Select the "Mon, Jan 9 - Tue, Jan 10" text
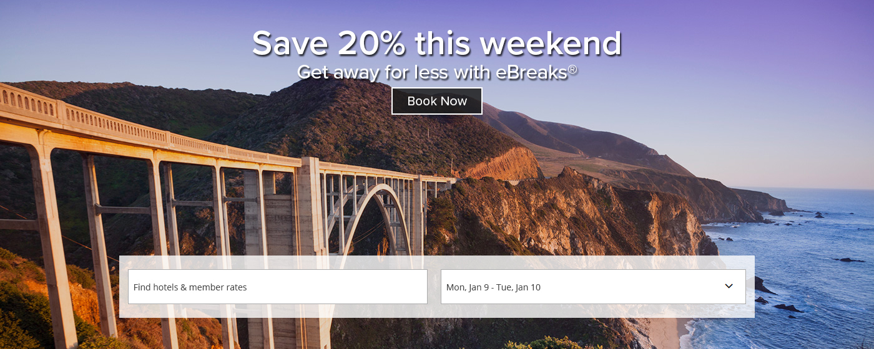Screen dimensions: 874x349 click(493, 287)
